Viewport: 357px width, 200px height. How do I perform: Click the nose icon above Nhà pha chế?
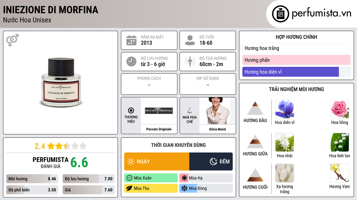click(x=189, y=110)
